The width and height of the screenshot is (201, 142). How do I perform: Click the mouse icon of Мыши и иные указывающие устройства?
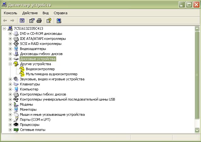16,114
